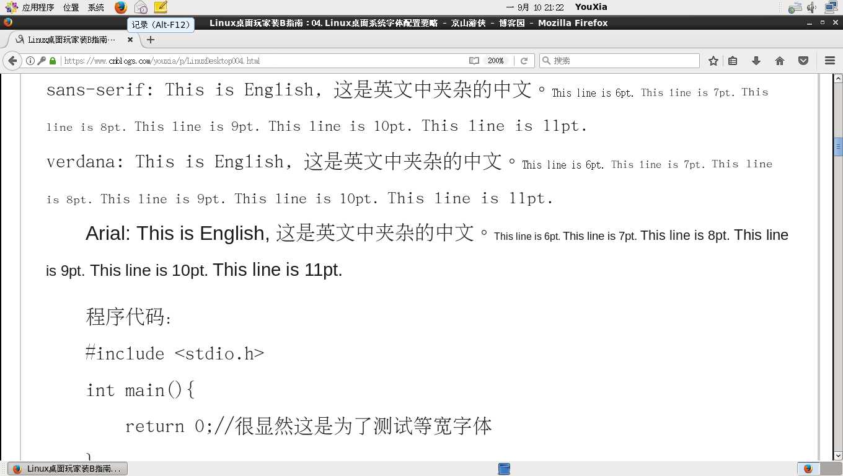Viewport: 843px width, 476px height.
Task: Click the taskbar Linux桌面玩家装B指南 window button
Action: (x=68, y=469)
